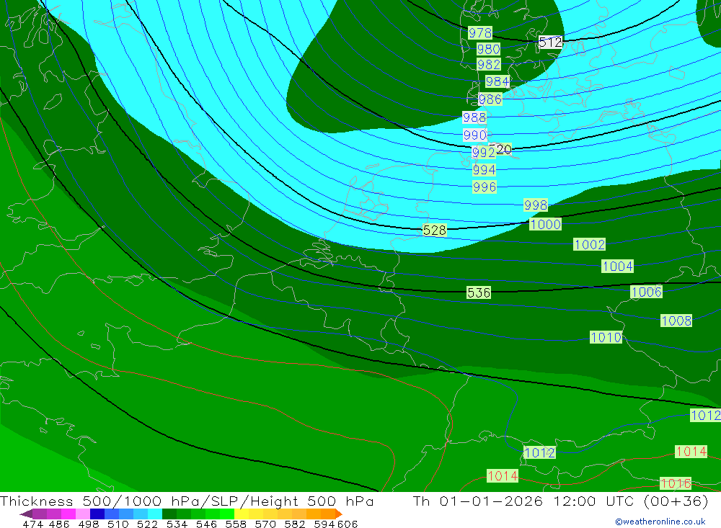The width and height of the screenshot is (721, 528).
Task: Select the 546 legend value
Action: click(x=206, y=524)
